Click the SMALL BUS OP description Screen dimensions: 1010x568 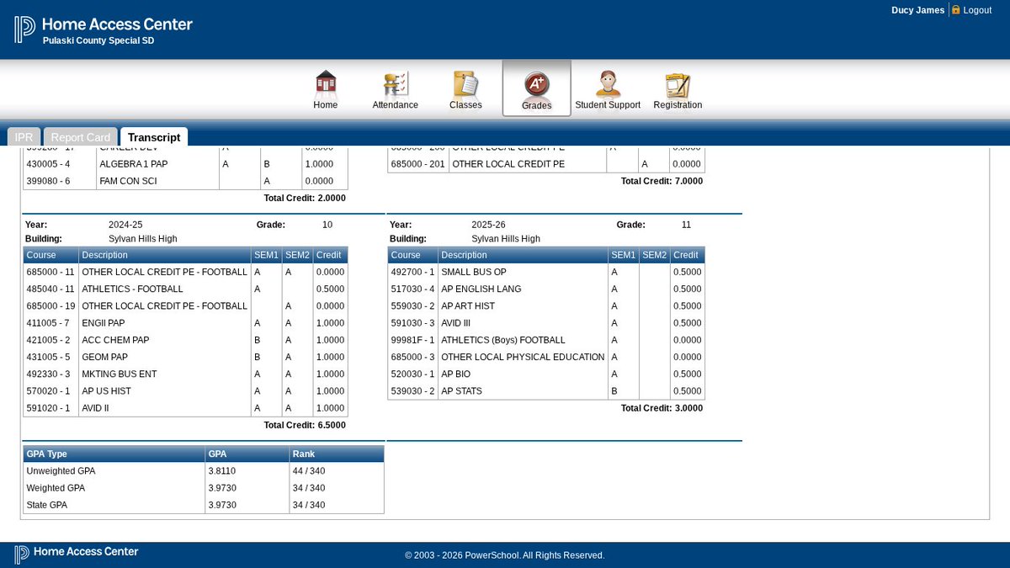474,273
